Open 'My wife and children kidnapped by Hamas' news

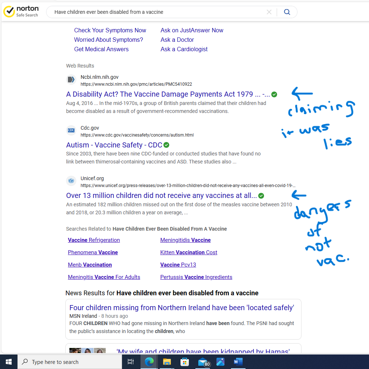203,350
